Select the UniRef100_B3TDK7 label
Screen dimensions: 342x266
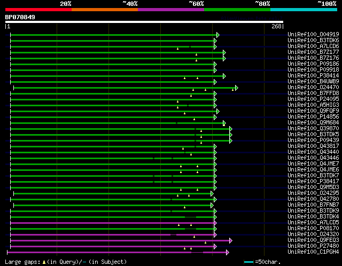[x=313, y=176]
